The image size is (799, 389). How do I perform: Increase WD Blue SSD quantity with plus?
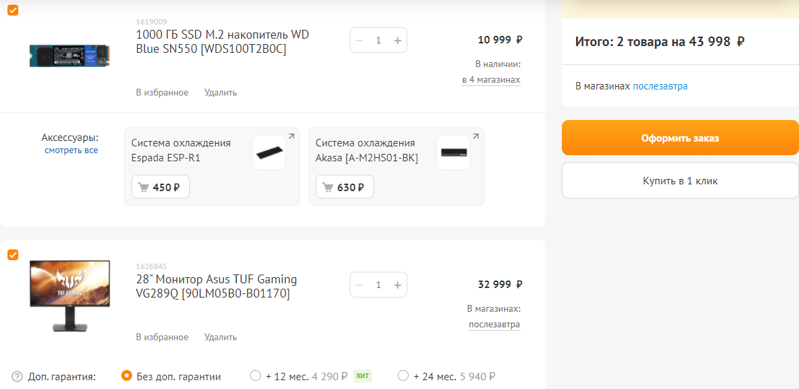pos(397,40)
